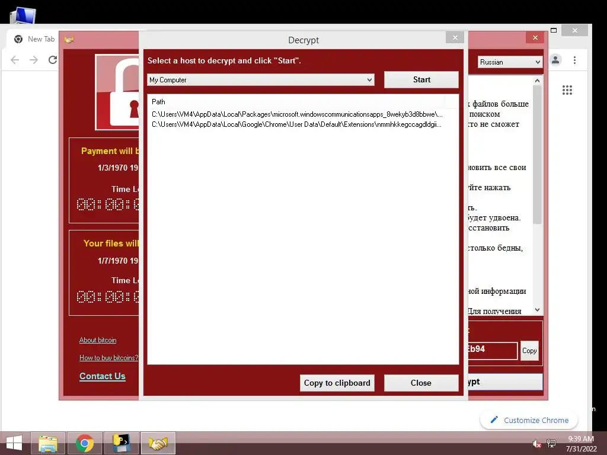Open File Explorer from taskbar

(48, 443)
